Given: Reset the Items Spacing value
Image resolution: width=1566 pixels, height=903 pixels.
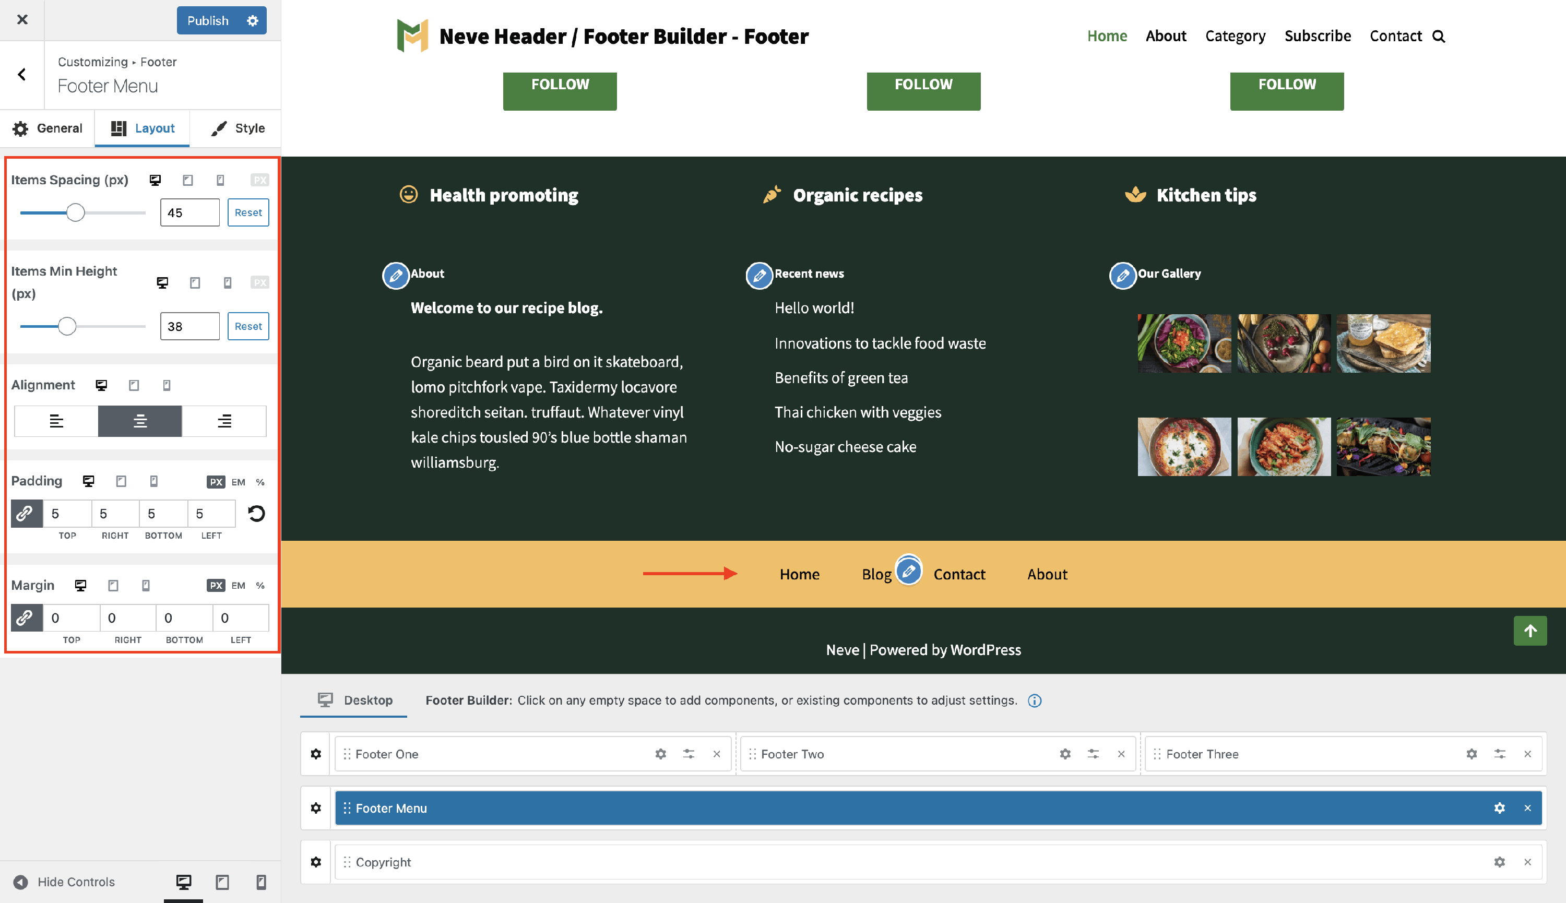Looking at the screenshot, I should click(x=248, y=212).
